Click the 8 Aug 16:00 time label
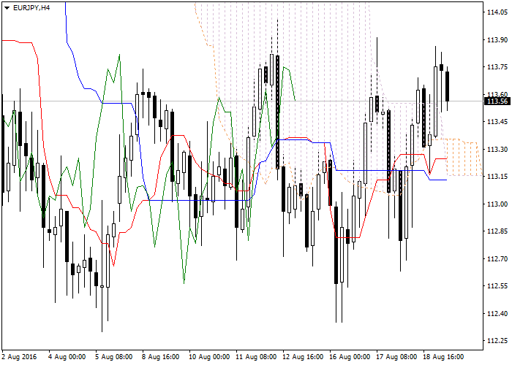 [161, 356]
